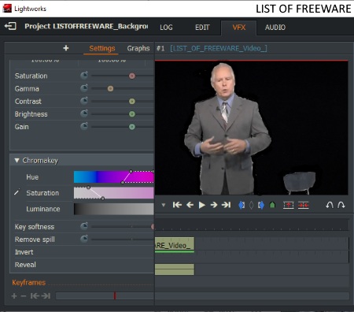This screenshot has width=354, height=312.
Task: Go to next keyframe
Action: (46, 296)
